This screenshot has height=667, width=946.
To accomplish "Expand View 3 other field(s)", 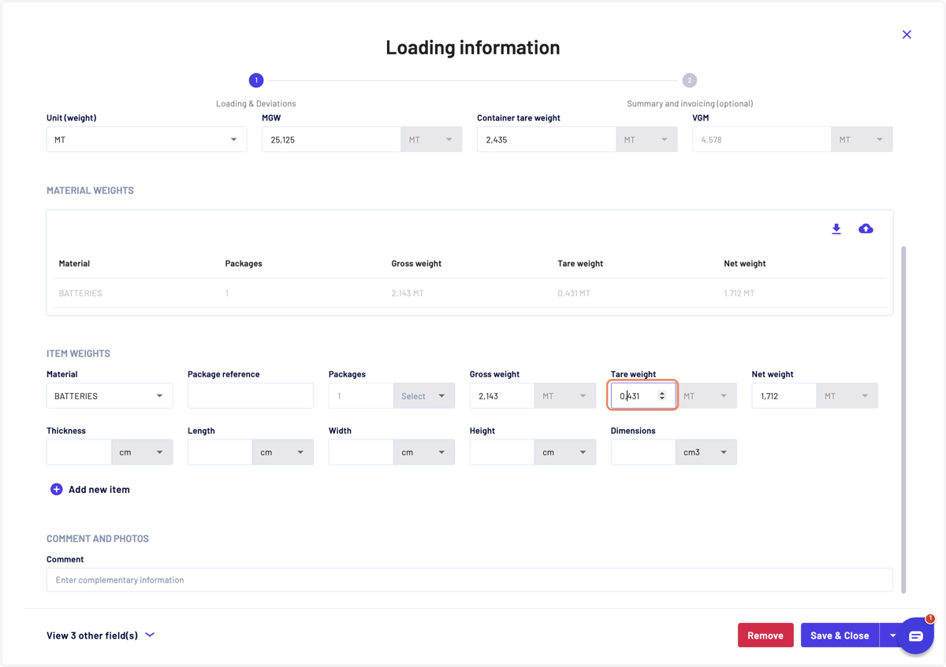I will 100,636.
